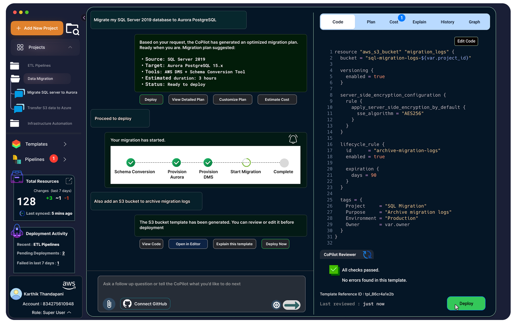Click View Detailed Plan
The width and height of the screenshot is (517, 324).
188,99
